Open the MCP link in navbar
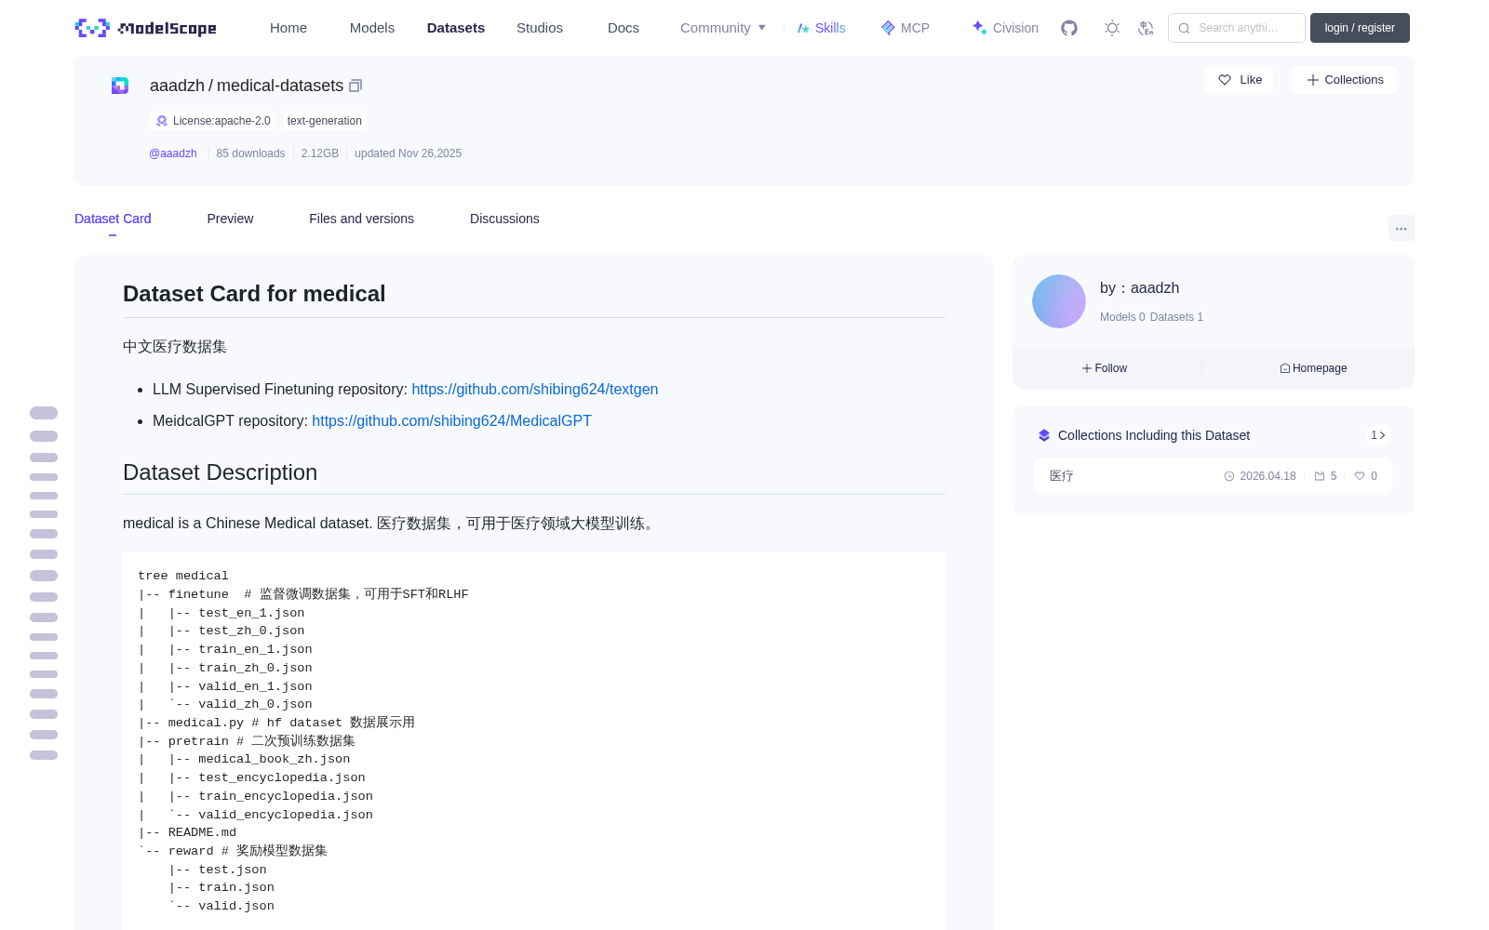The image size is (1489, 930). pos(905,28)
